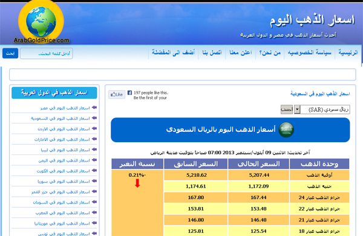Open link اسعار الذهب اليوم في الاردن
363x236 pixels.
(x=64, y=129)
